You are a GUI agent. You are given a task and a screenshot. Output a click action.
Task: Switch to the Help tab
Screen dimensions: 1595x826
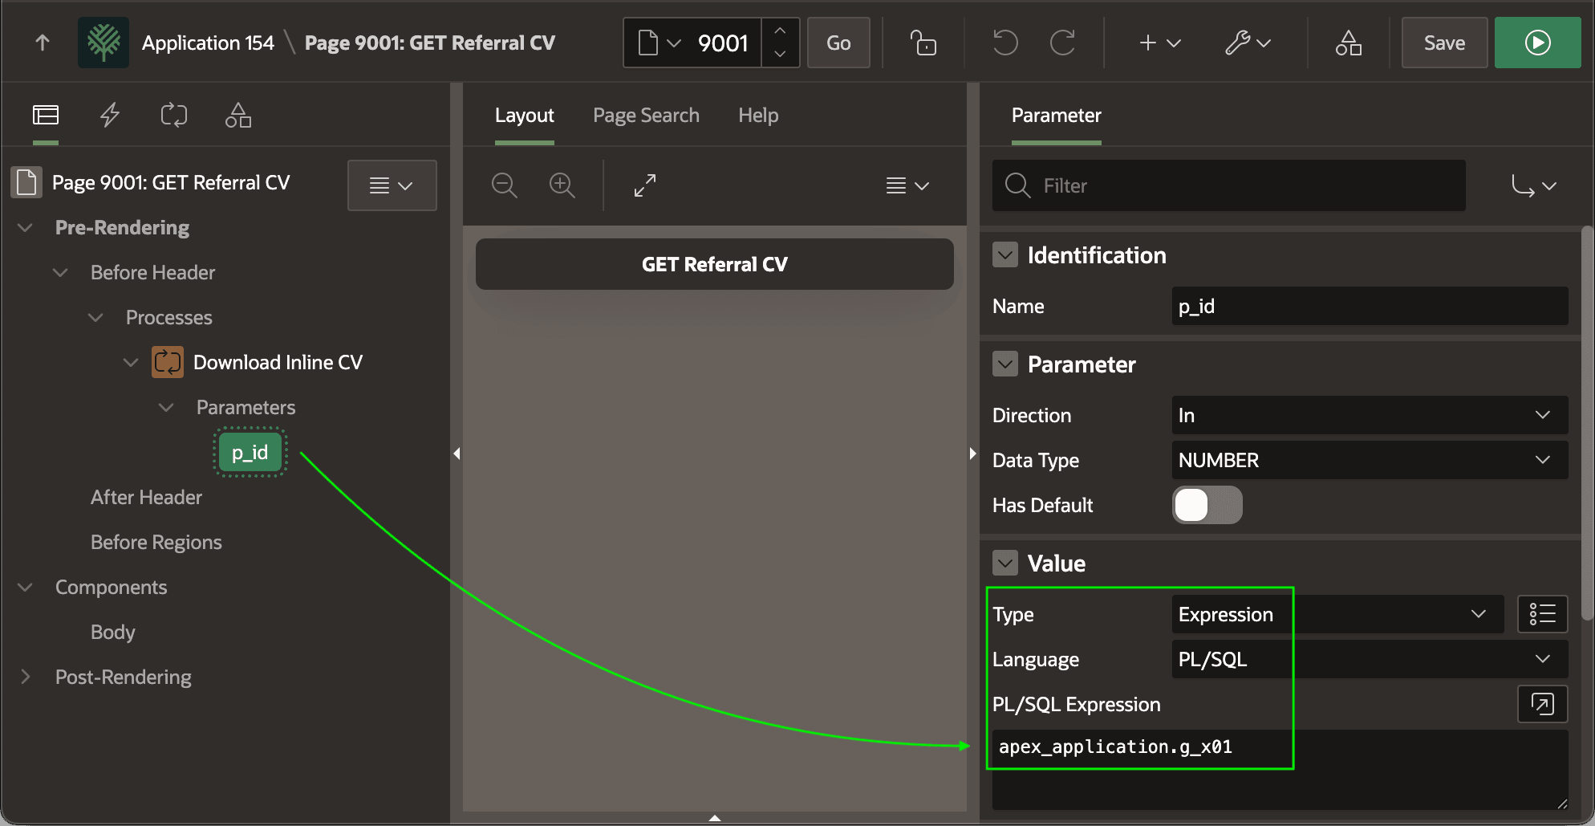click(x=758, y=116)
